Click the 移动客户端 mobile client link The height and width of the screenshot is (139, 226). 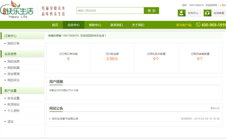(x=184, y=25)
